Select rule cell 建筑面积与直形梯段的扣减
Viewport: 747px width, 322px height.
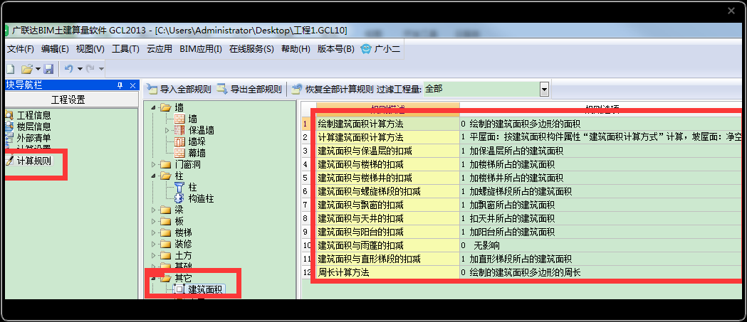point(388,259)
